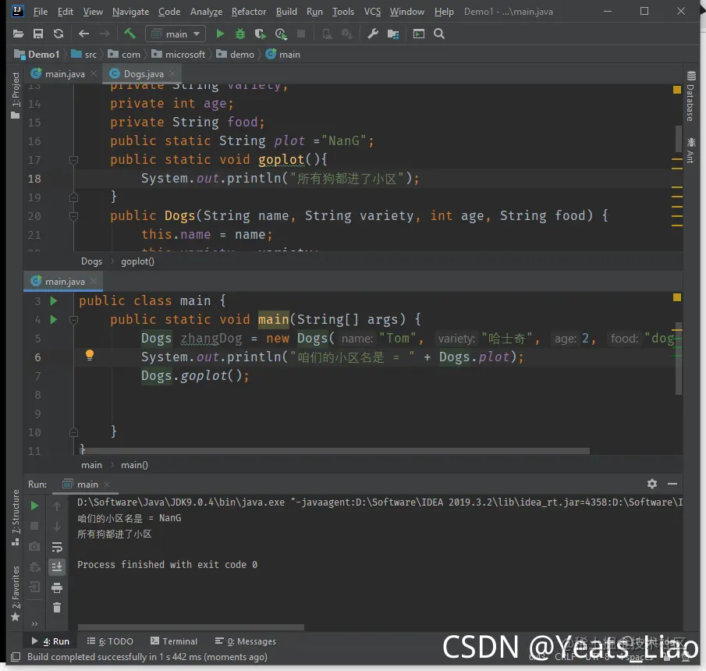Viewport: 706px width, 671px height.
Task: Click main() breadcrumb below bottom editor
Action: click(x=134, y=465)
